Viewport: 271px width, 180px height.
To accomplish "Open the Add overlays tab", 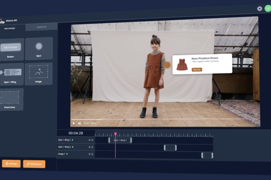I will pos(10,28).
